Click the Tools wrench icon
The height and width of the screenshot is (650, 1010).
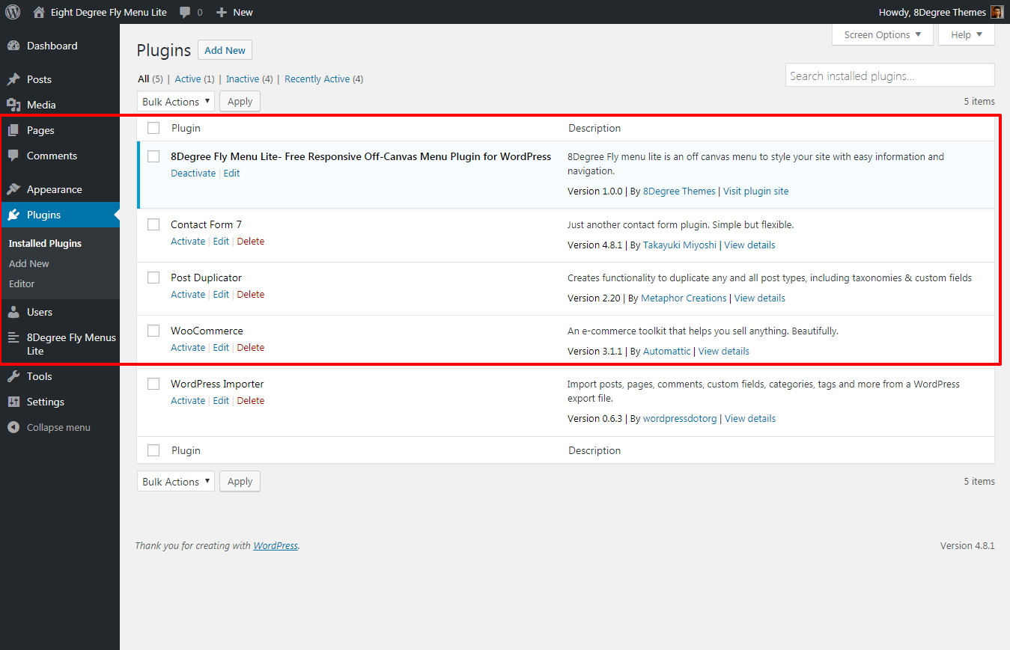(x=13, y=376)
